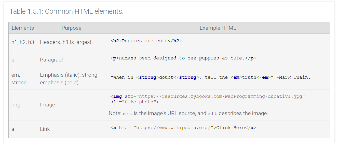Click the note explaining src and alt
337x143 pixels.
tap(188, 114)
